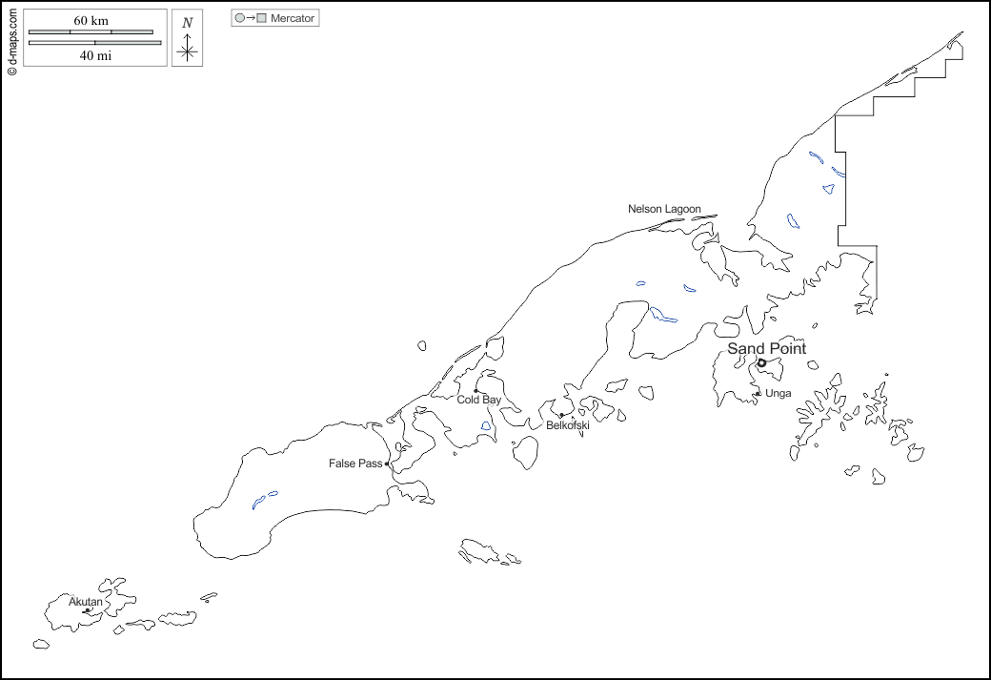The image size is (991, 680).
Task: Click the square icon before Mercator text
Action: 262,18
